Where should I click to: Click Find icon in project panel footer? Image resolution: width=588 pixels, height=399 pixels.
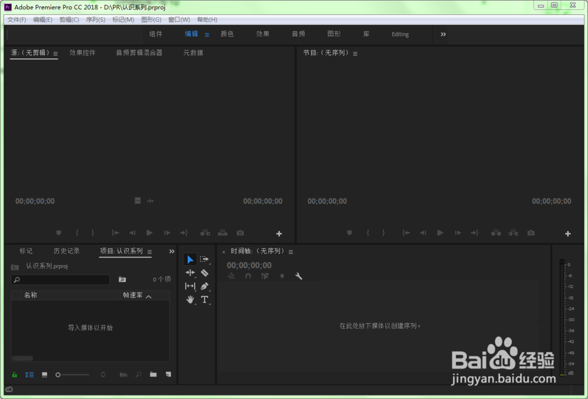pyautogui.click(x=138, y=375)
